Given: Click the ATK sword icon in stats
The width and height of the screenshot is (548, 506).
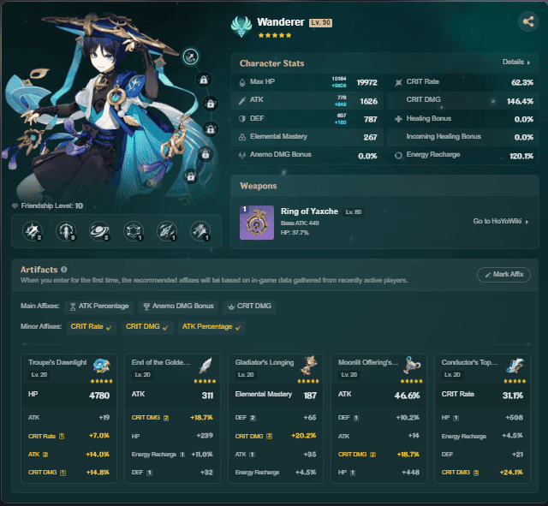Looking at the screenshot, I should [x=242, y=101].
